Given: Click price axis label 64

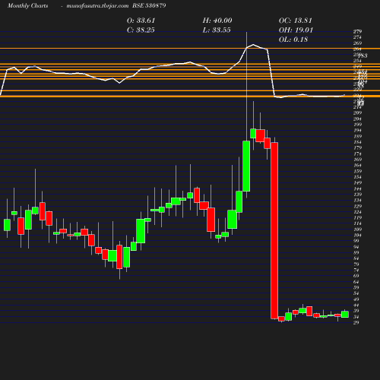Looking at the screenshot, I should [x=356, y=282].
